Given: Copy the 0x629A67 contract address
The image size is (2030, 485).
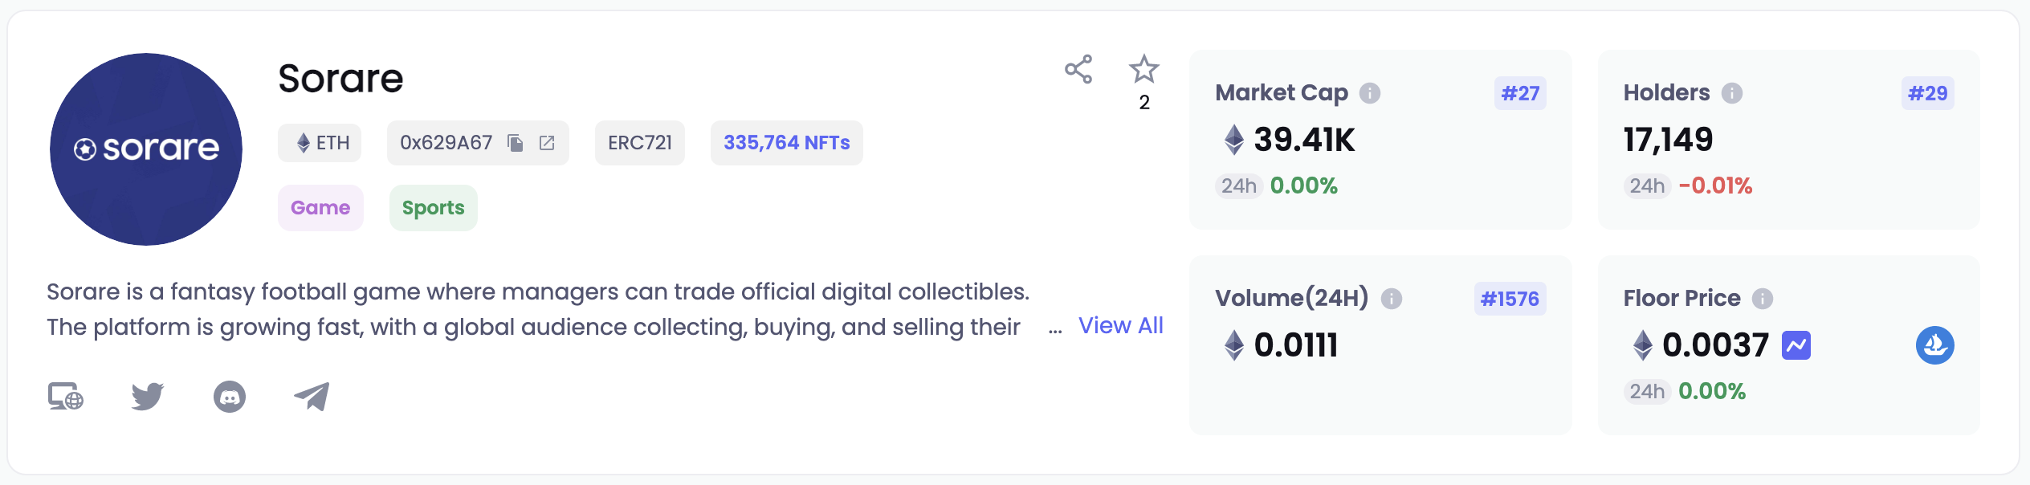Looking at the screenshot, I should [516, 143].
